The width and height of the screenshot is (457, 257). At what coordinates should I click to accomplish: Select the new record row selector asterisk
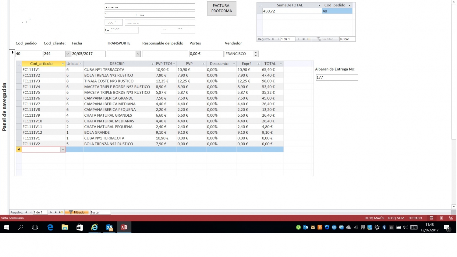coord(19,150)
